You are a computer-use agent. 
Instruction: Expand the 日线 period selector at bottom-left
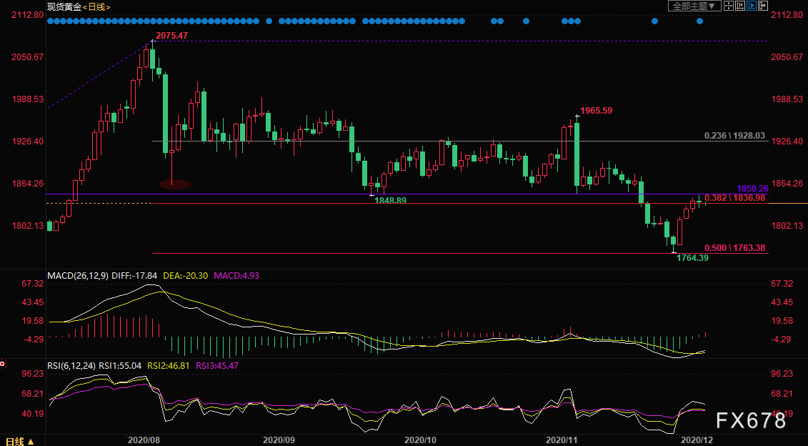(18, 440)
